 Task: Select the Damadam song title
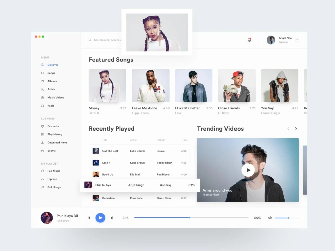click(108, 198)
